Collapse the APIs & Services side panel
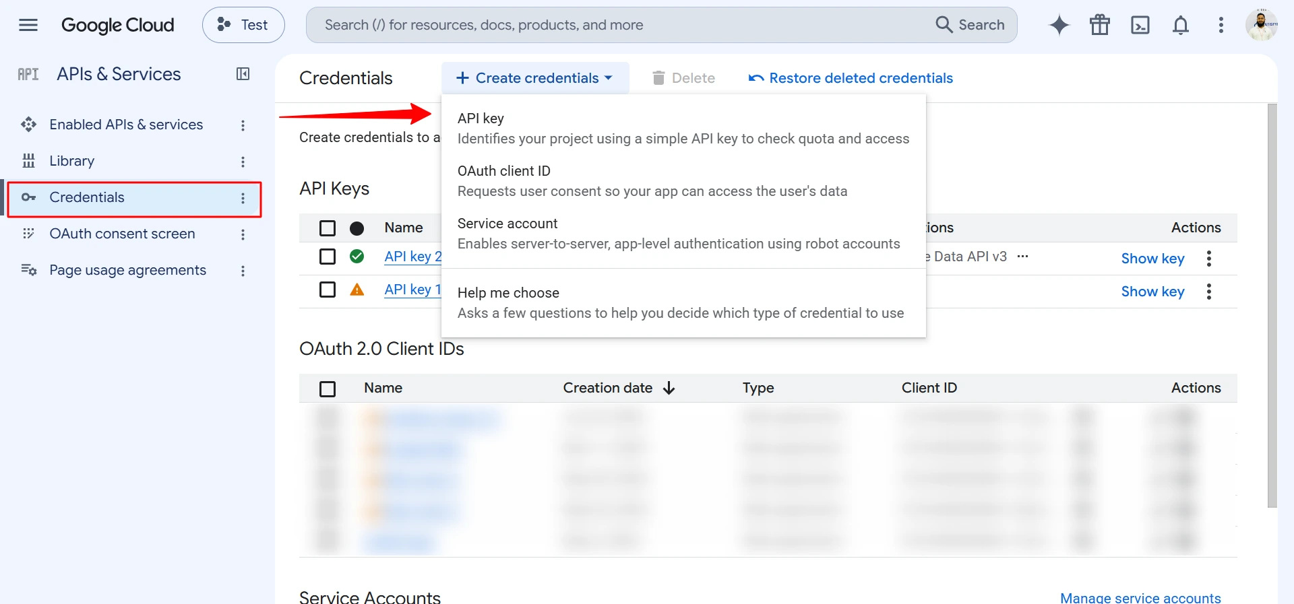This screenshot has width=1294, height=604. point(243,74)
